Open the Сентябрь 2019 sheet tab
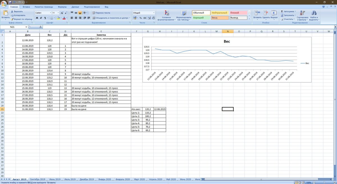The height and width of the screenshot is (184, 337). click(38, 179)
